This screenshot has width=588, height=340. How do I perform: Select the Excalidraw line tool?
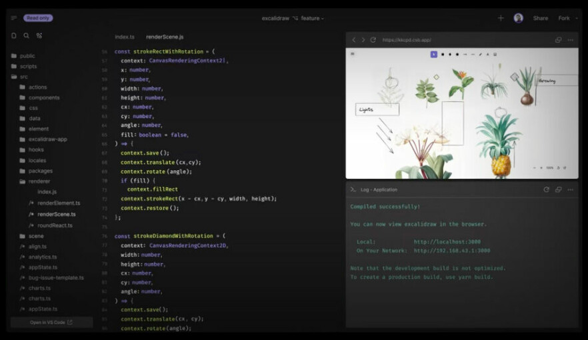point(473,55)
